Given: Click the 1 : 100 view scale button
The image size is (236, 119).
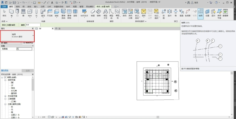Looking at the screenshot, I should click(x=42, y=117).
